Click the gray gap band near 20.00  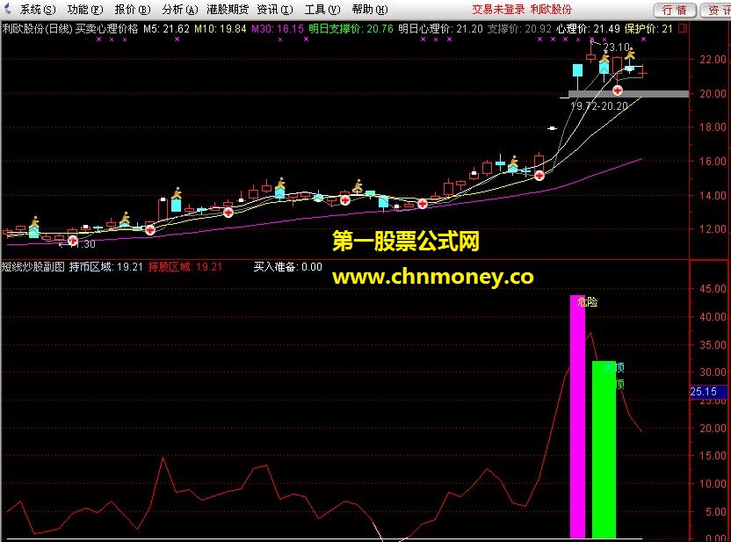pyautogui.click(x=628, y=94)
